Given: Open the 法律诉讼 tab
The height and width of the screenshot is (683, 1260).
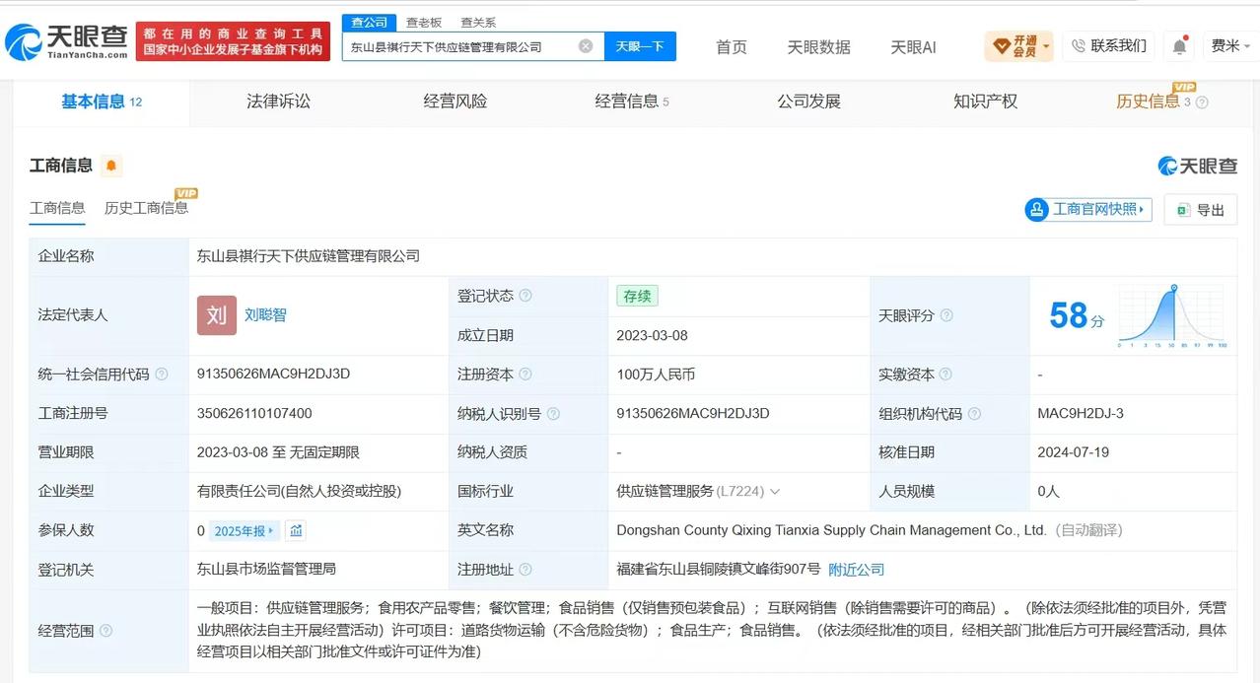Looking at the screenshot, I should pos(278,102).
